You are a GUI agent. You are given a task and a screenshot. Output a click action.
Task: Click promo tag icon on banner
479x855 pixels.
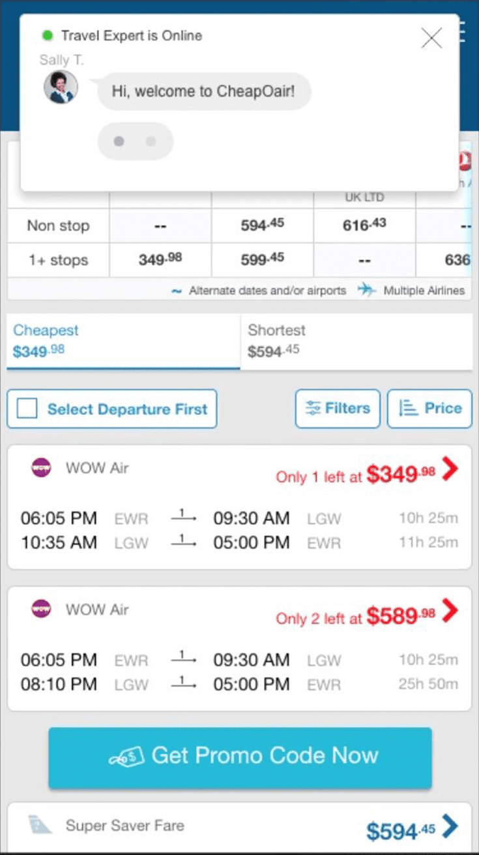point(125,757)
